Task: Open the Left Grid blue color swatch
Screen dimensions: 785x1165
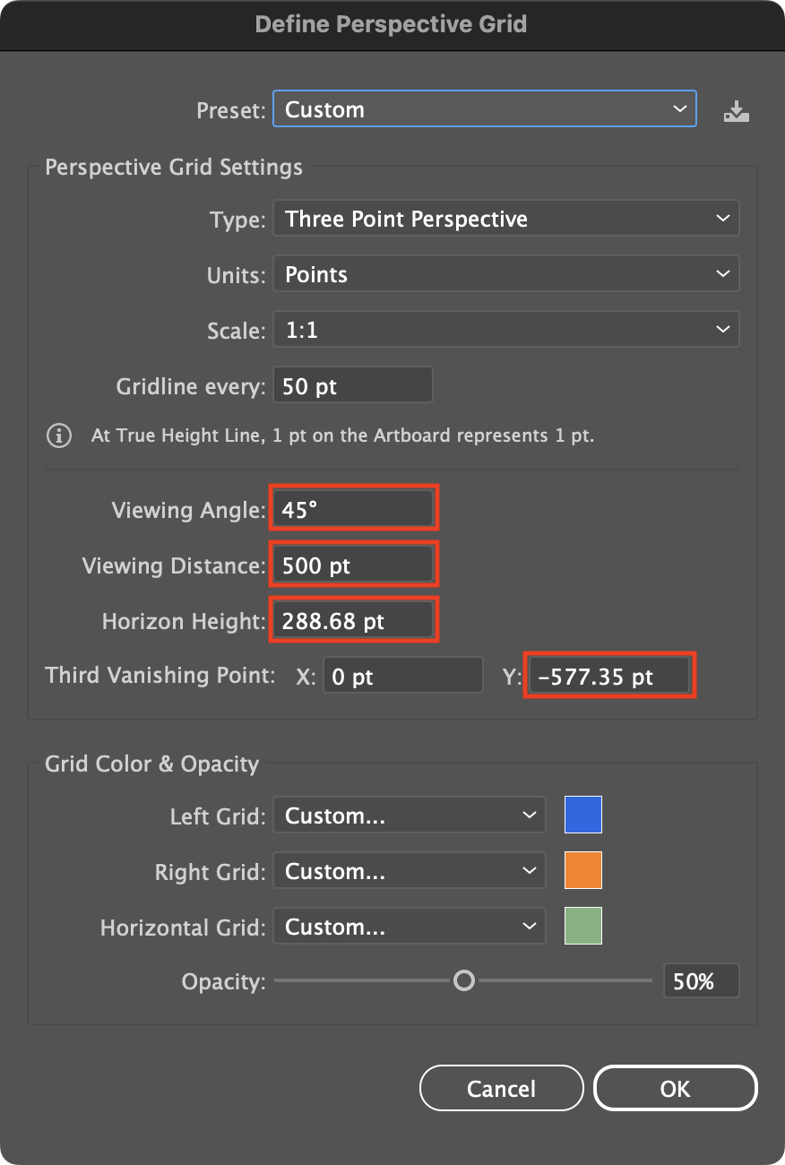Action: 583,815
